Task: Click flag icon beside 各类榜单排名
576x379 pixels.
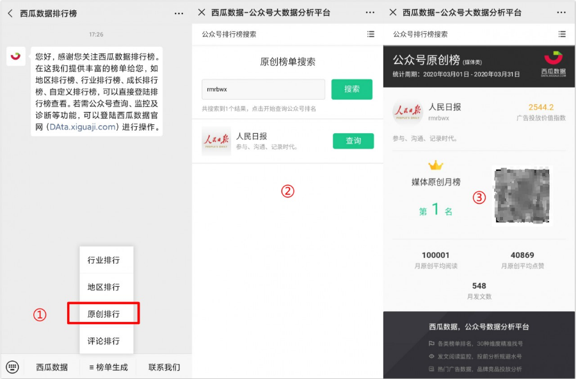Action: [x=431, y=344]
